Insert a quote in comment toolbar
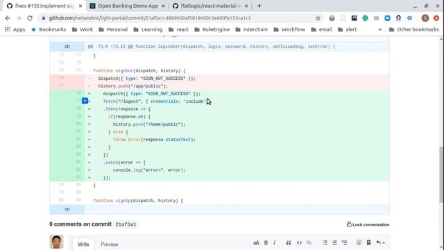Image resolution: width=444 pixels, height=250 pixels. pyautogui.click(x=289, y=242)
